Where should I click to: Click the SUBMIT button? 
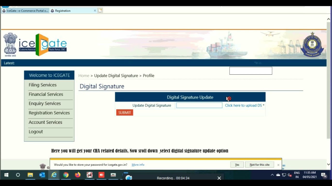[x=125, y=113]
